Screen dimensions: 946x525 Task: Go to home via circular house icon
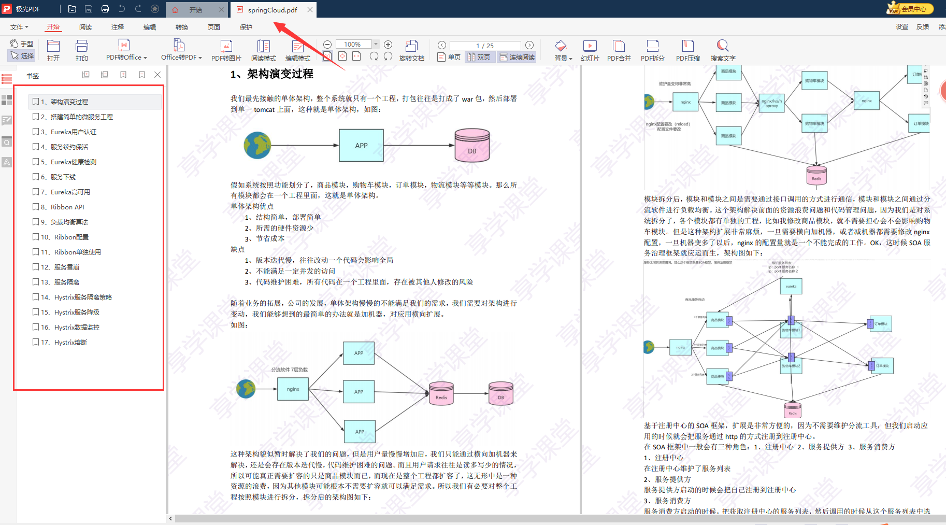click(x=155, y=9)
